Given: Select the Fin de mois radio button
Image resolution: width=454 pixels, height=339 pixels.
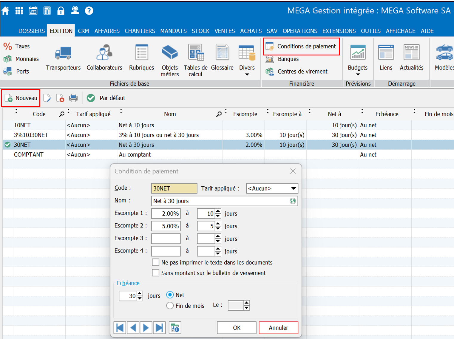Looking at the screenshot, I should pyautogui.click(x=170, y=306).
